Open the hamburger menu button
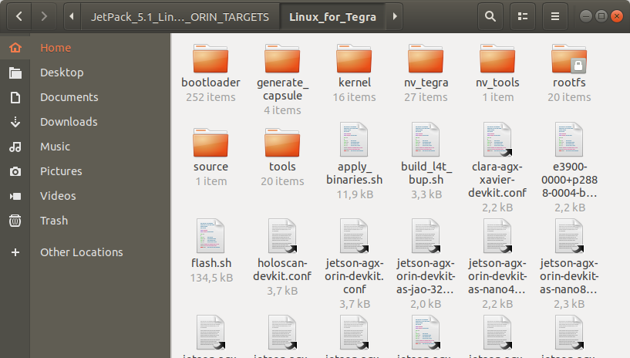The height and width of the screenshot is (358, 630). (x=555, y=16)
